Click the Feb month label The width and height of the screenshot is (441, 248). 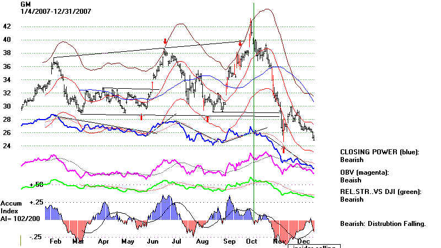point(56,241)
